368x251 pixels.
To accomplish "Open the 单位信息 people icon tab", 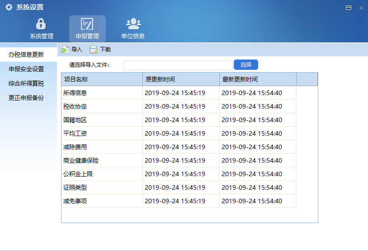I will point(133,24).
